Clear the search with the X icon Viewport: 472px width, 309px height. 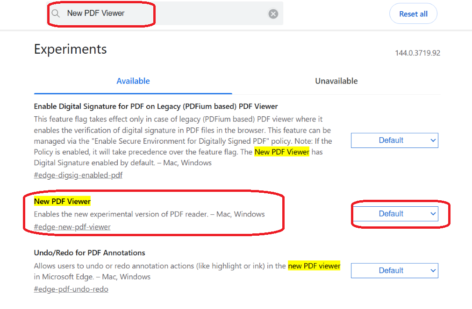[x=273, y=14]
